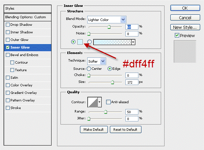Viewport: 204px width, 150px height.
Task: Click the Opacity slider handle
Action: coord(109,27)
